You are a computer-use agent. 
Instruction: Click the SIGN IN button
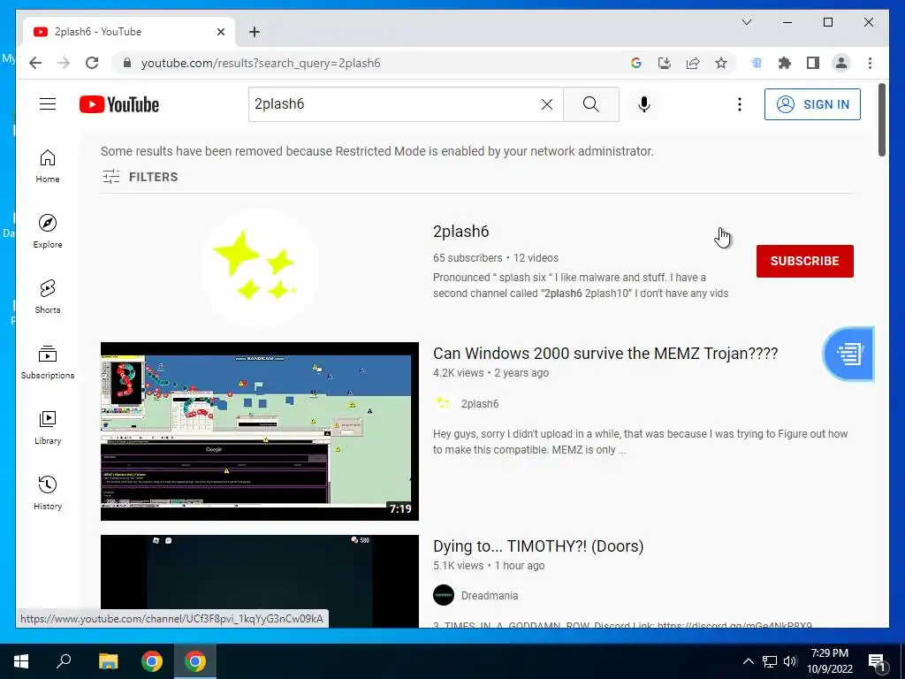[x=812, y=104]
